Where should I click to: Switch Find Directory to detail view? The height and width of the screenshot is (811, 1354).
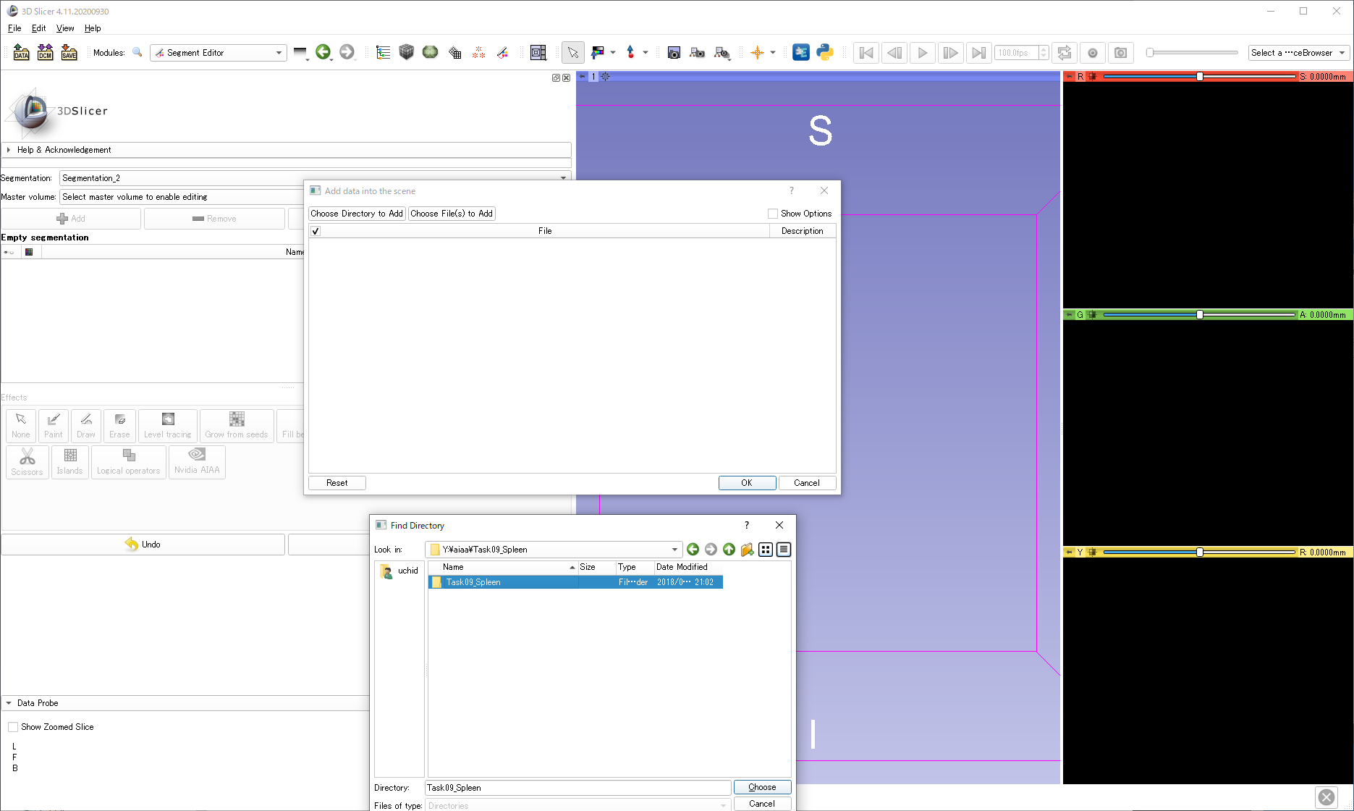coord(784,550)
